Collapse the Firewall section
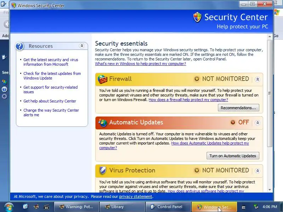The image size is (283, 212). click(x=258, y=79)
